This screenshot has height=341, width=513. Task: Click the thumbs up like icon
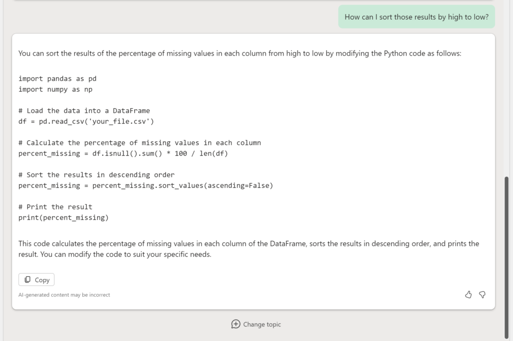[x=468, y=294]
